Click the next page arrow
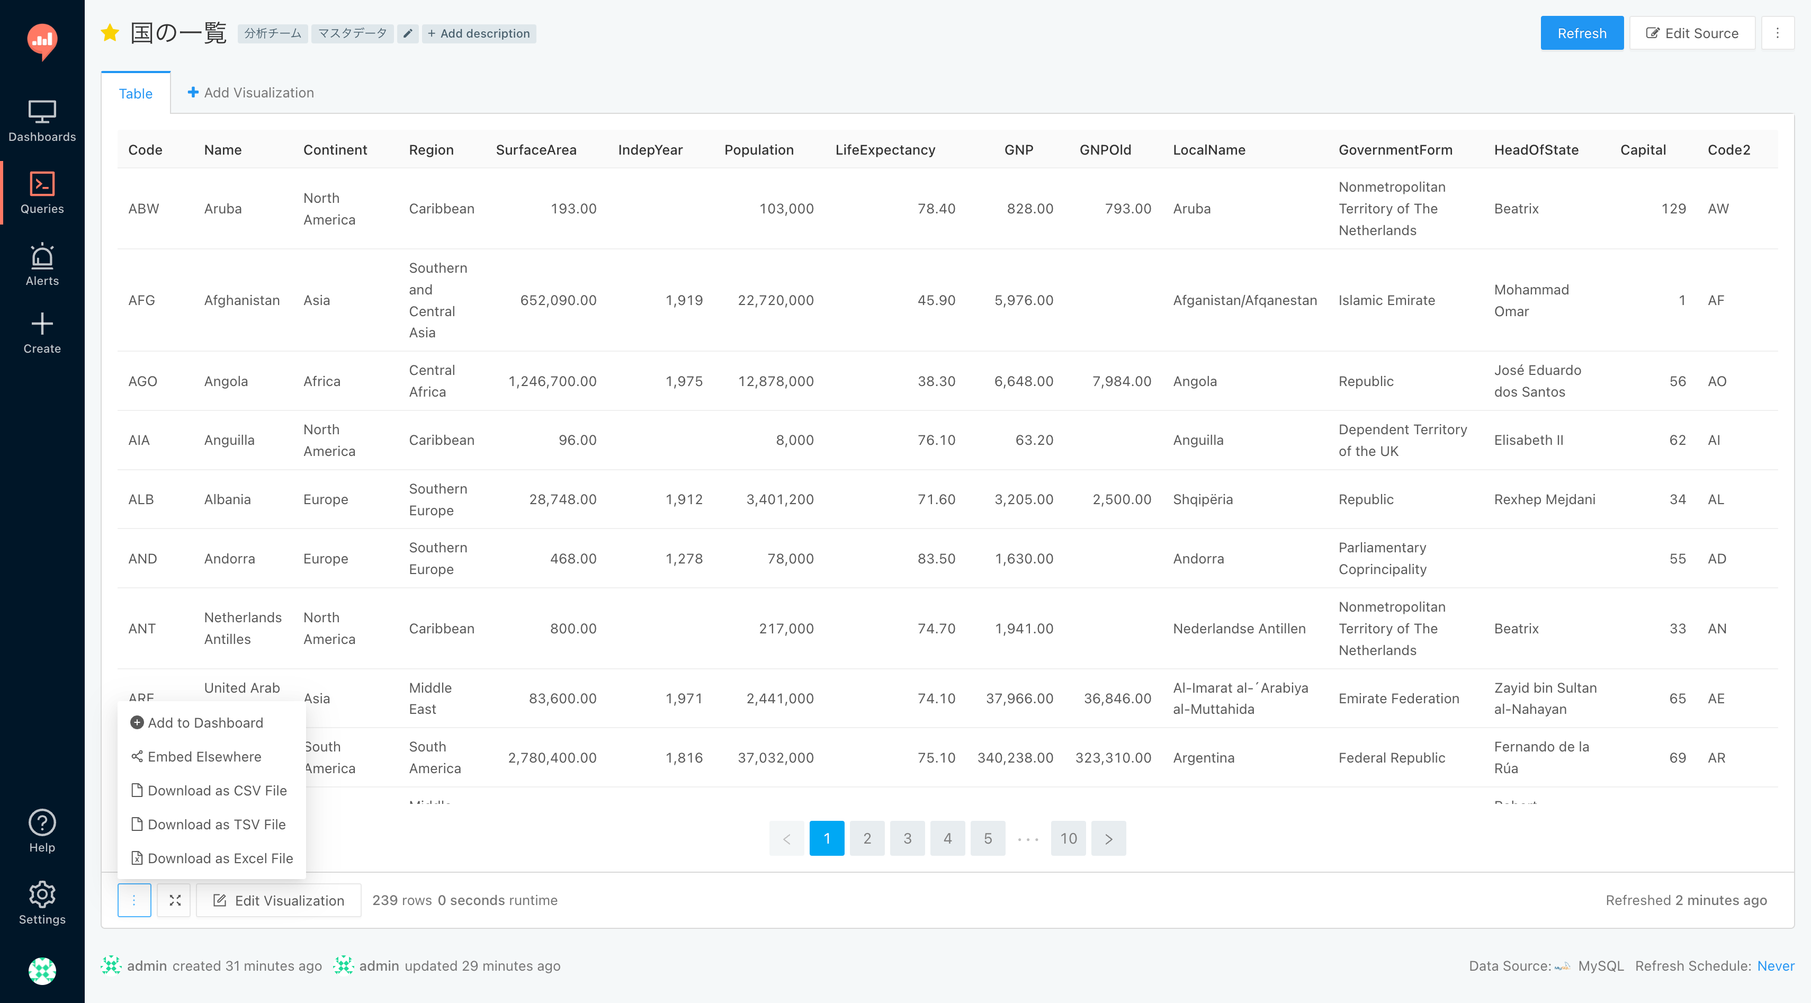The width and height of the screenshot is (1811, 1003). coord(1108,838)
